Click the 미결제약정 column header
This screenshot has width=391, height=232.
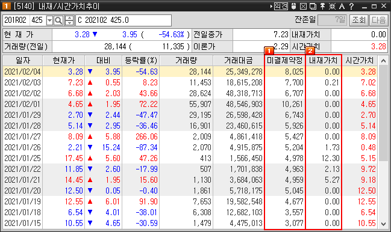[x=285, y=61]
